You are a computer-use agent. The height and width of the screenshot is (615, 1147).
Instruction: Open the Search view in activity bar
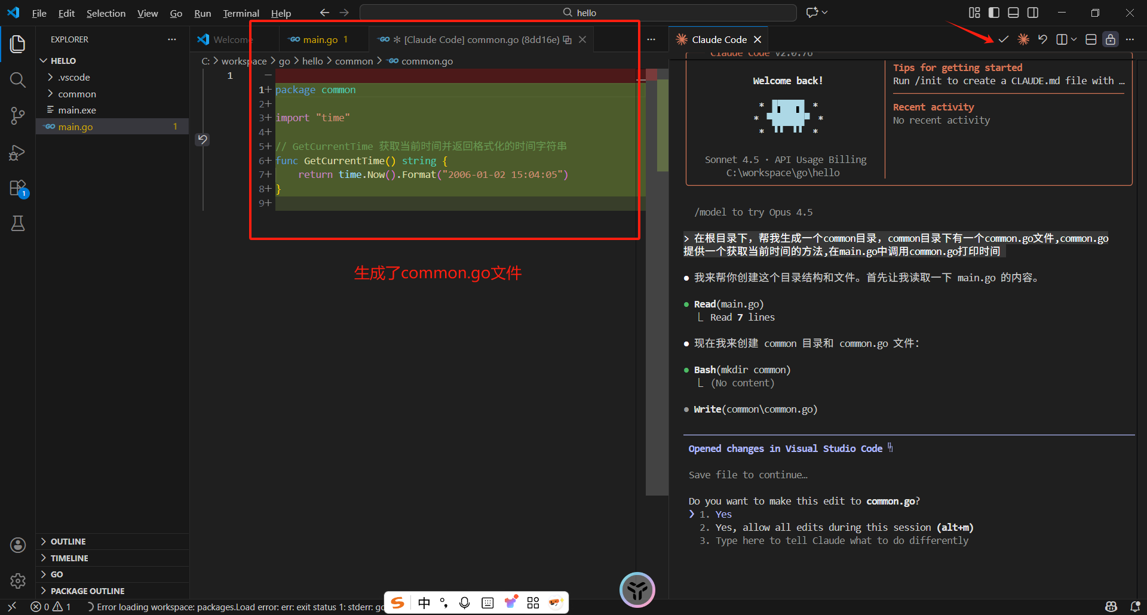pos(18,80)
